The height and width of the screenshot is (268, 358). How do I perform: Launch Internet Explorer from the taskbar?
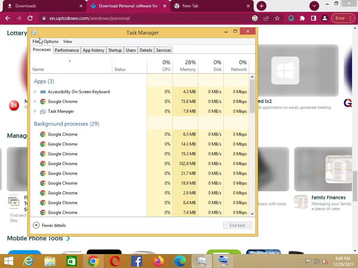click(28, 261)
